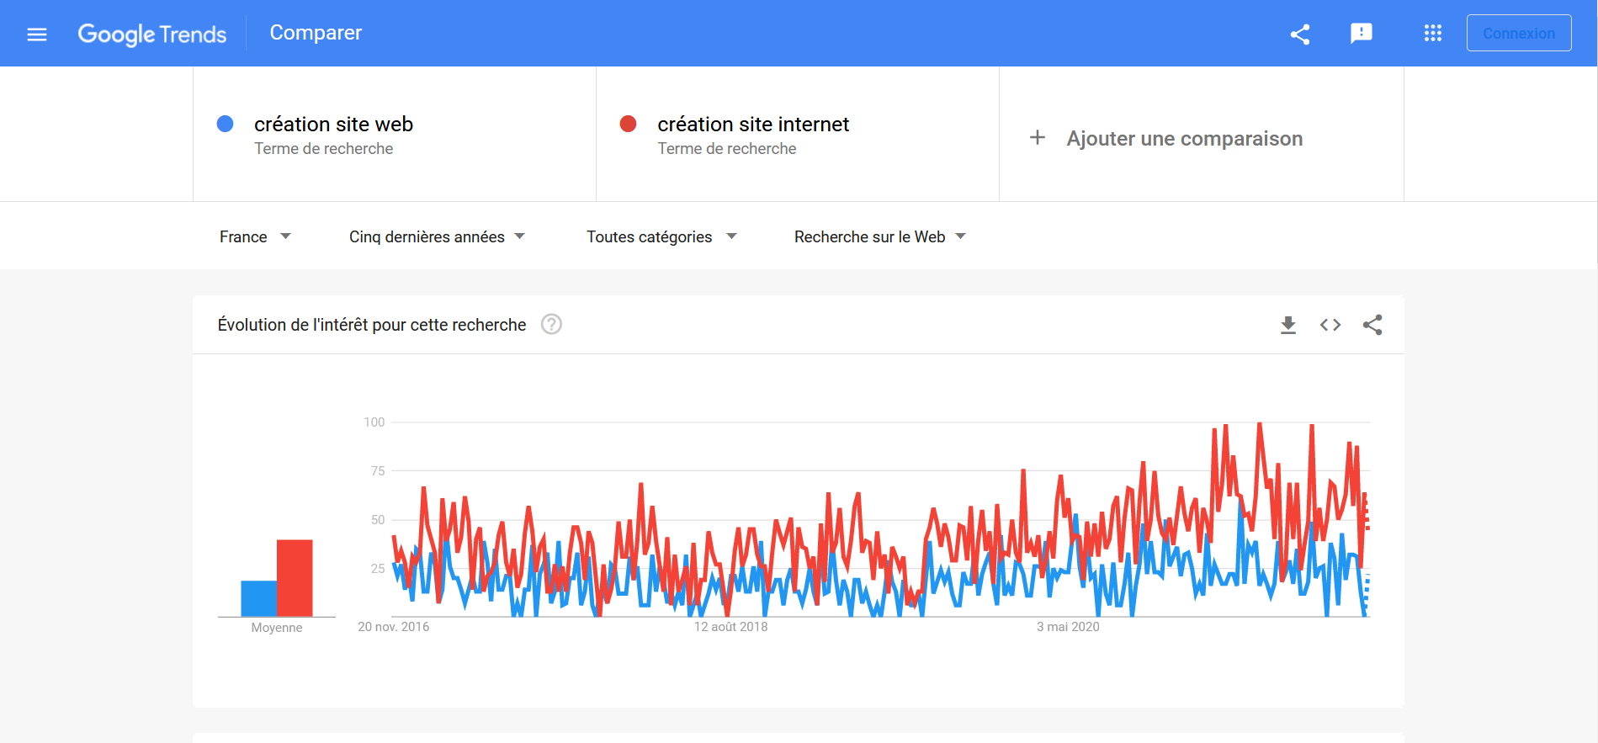This screenshot has height=743, width=1598.
Task: Expand the Toutes catégories dropdown
Action: 661,236
